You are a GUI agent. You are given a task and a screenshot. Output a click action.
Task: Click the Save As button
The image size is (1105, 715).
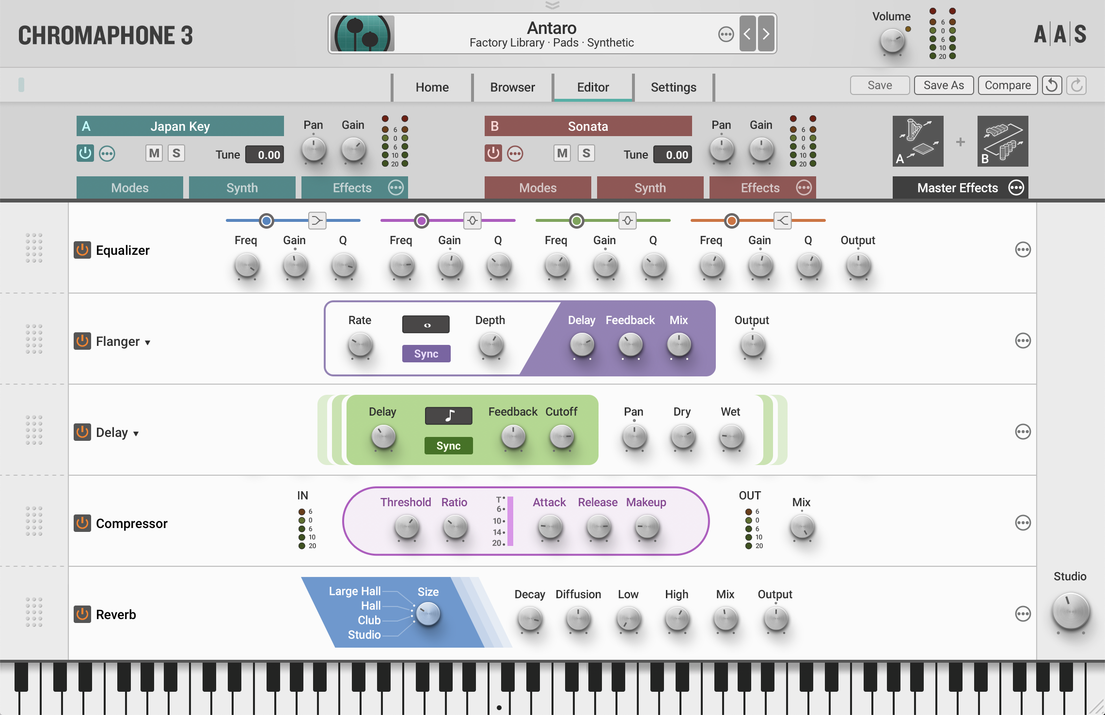(x=943, y=85)
